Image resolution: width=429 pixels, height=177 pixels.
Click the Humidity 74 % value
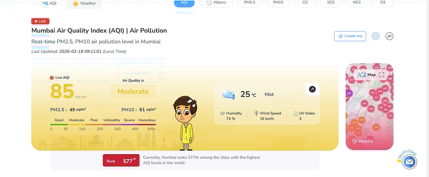tap(231, 119)
